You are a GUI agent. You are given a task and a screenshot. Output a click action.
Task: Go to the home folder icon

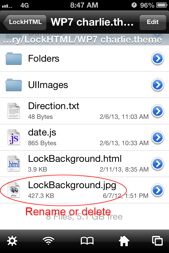pos(124,241)
